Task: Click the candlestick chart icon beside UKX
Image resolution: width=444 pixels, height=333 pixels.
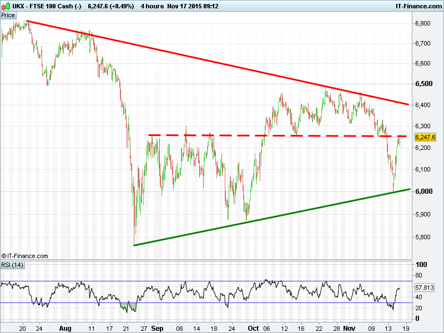Action: point(6,6)
